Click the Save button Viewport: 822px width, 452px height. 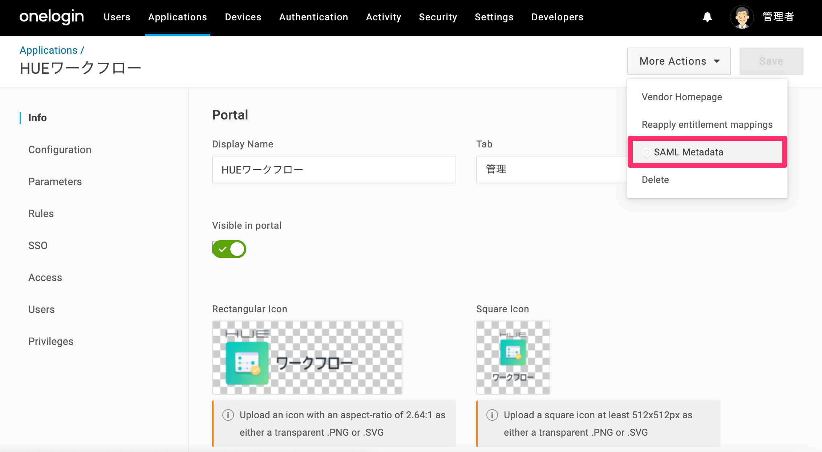[771, 61]
